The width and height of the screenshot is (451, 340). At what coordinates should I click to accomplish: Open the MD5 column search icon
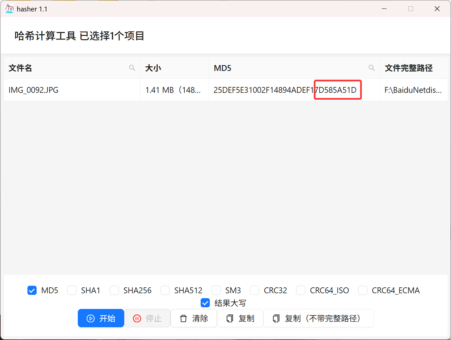[x=372, y=68]
